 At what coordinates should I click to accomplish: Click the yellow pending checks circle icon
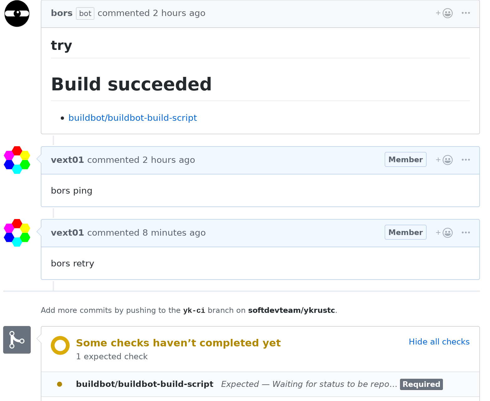coord(60,345)
